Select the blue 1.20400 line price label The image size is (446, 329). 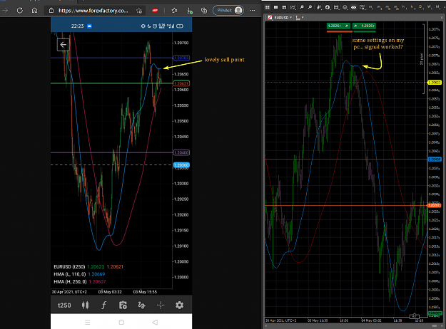pyautogui.click(x=435, y=160)
